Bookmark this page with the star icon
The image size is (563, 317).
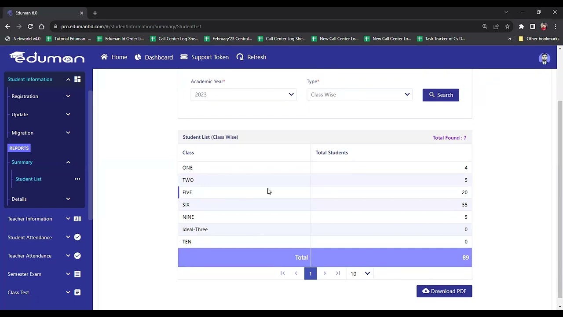[x=507, y=26]
